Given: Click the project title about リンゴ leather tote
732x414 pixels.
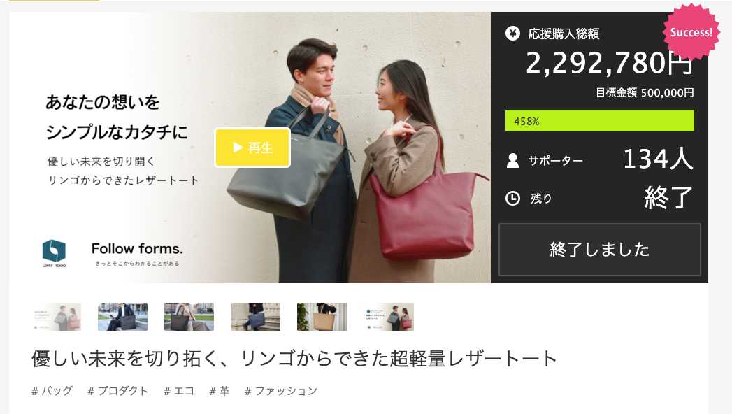Looking at the screenshot, I should coord(294,359).
